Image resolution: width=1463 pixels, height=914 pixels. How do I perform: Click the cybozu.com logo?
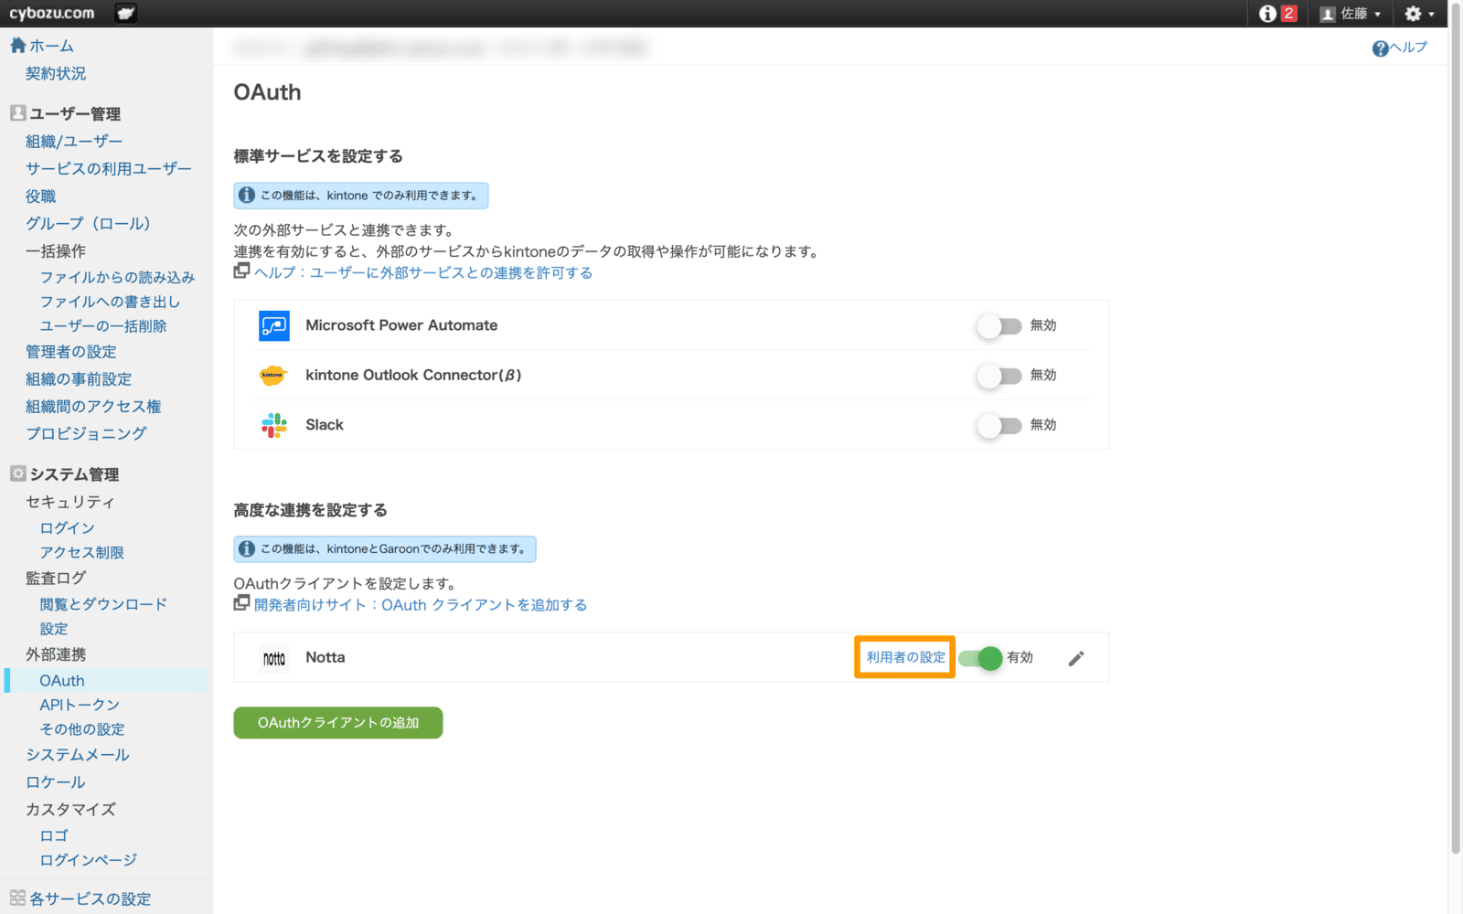point(52,13)
